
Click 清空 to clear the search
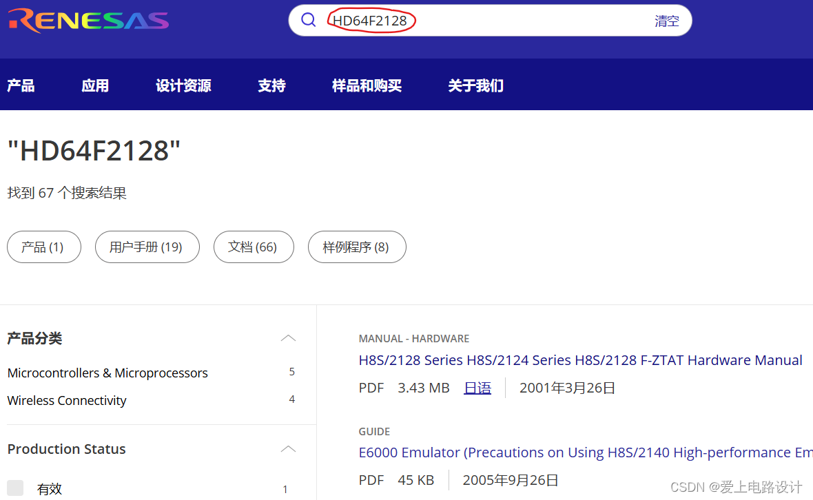coord(666,21)
